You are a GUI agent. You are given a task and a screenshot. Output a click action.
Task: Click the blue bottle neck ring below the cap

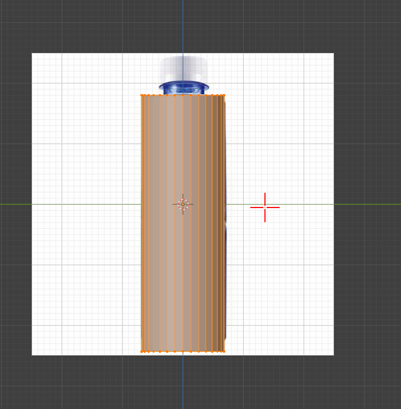coord(184,87)
